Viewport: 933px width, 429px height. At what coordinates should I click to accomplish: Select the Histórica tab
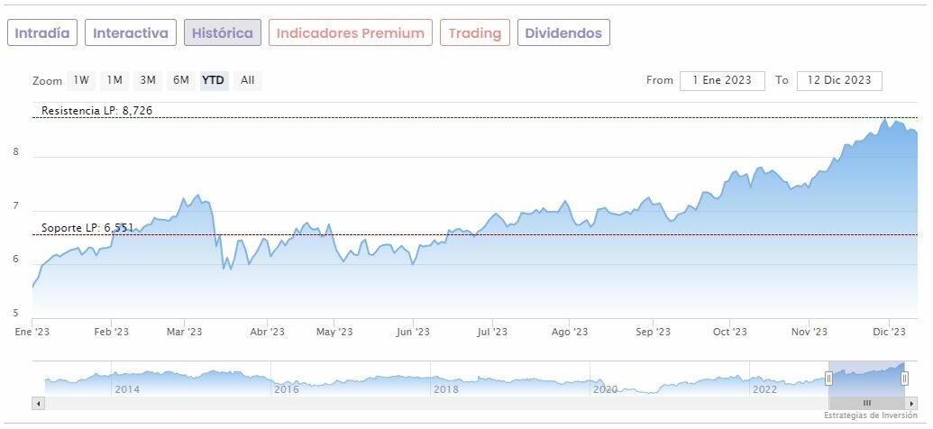(x=223, y=33)
